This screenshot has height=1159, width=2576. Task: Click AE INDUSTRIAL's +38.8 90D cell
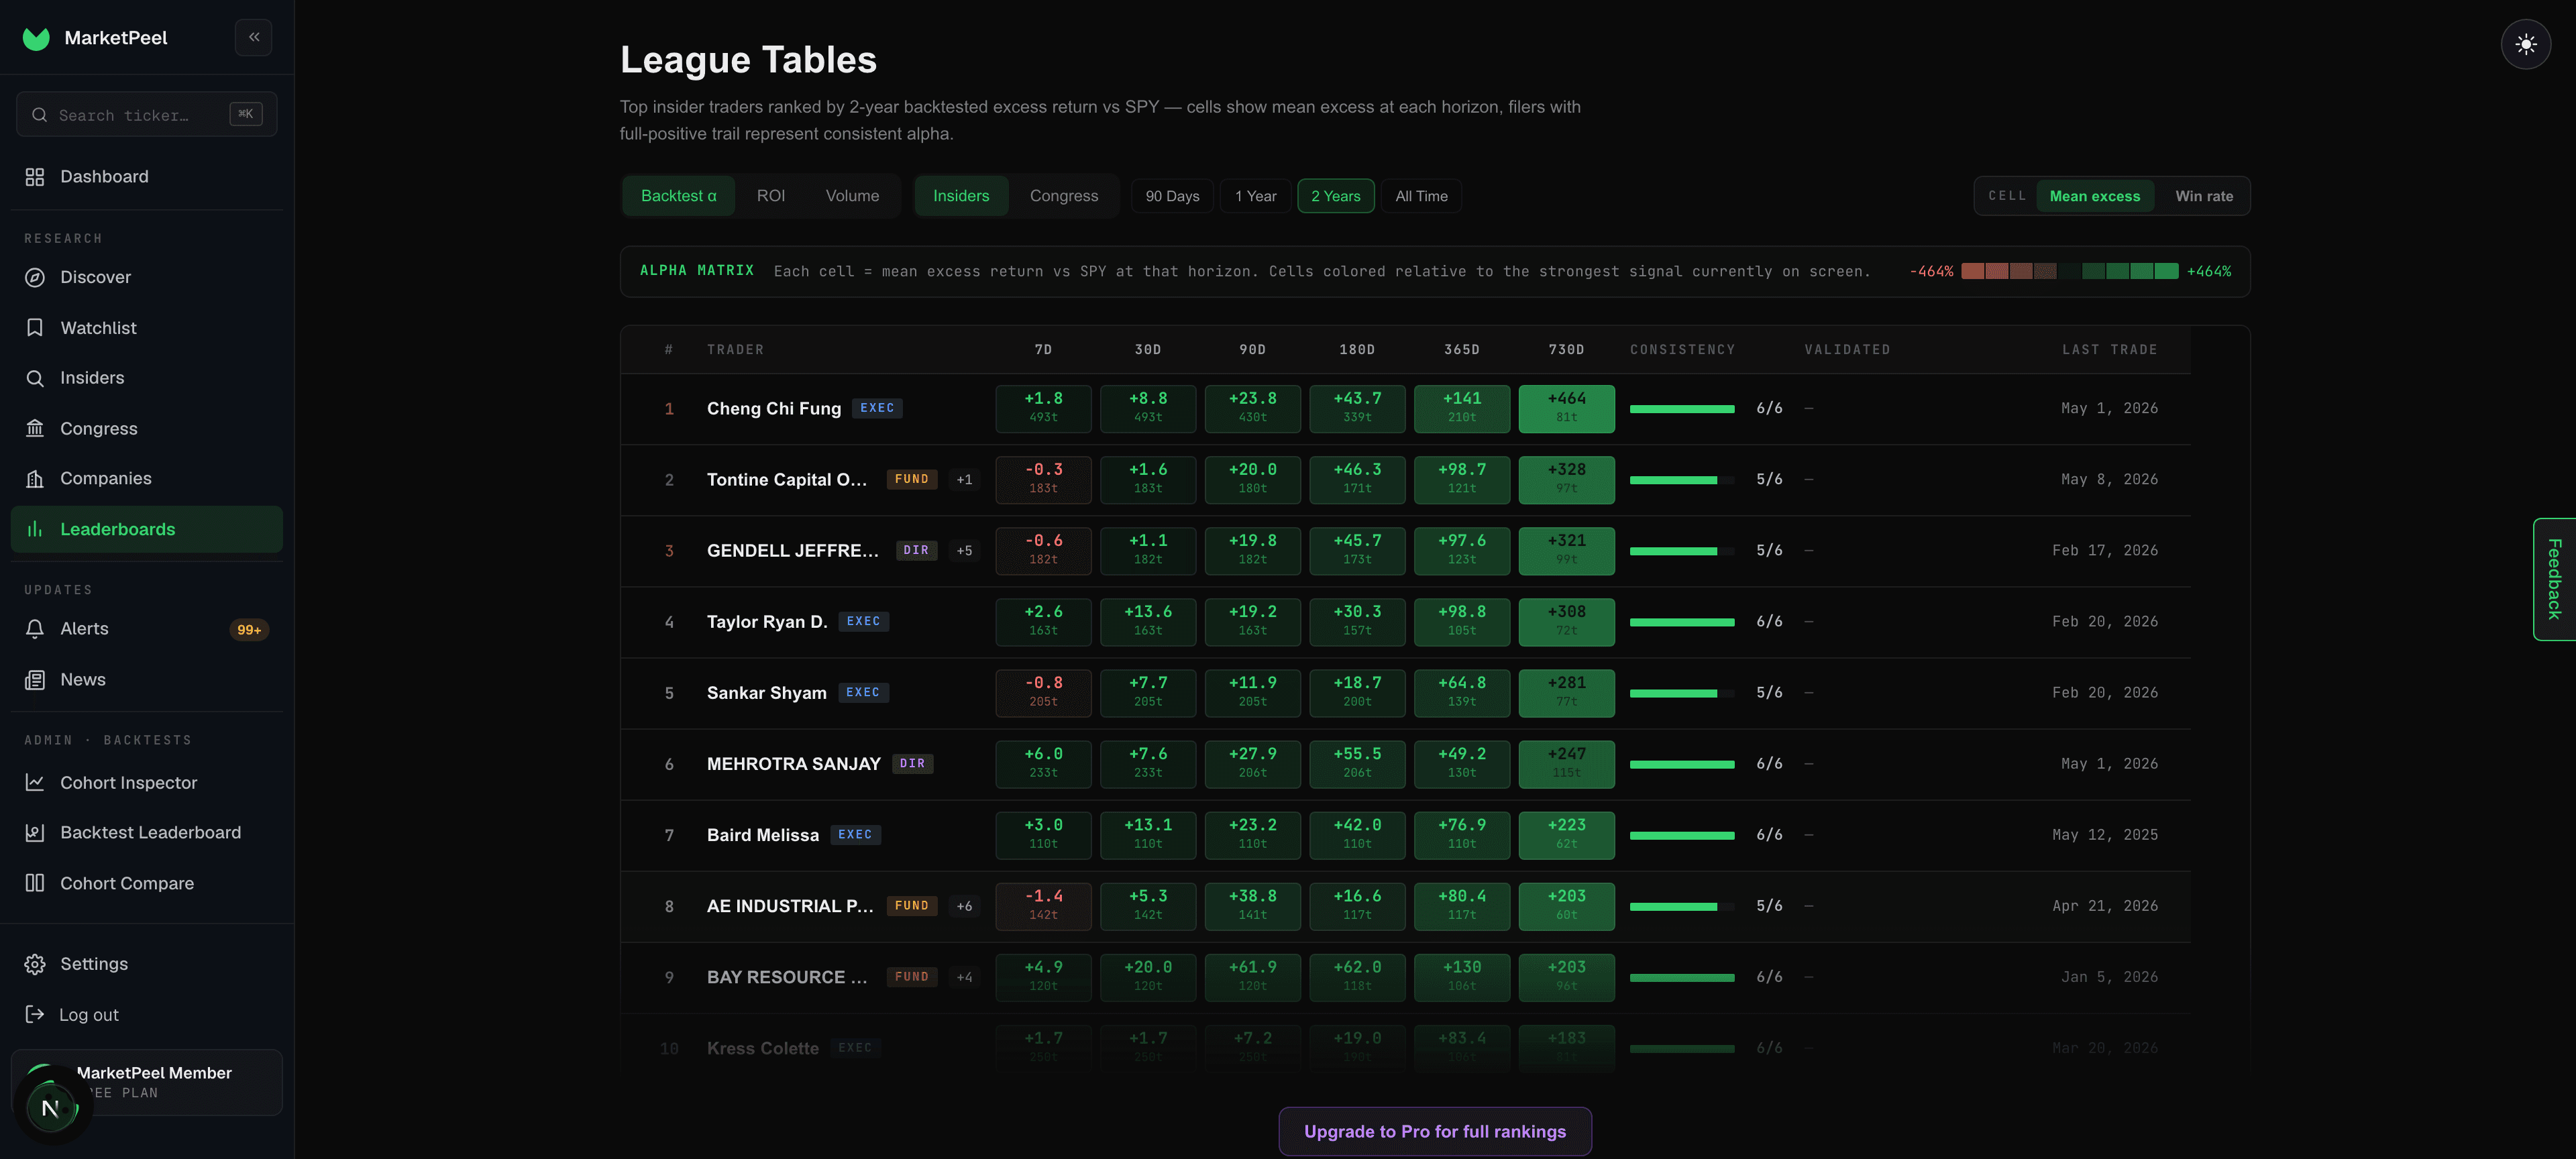[x=1253, y=906]
